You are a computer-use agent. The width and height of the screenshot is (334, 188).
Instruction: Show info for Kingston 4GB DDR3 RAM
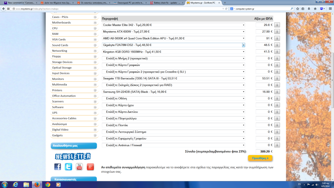tap(277, 52)
